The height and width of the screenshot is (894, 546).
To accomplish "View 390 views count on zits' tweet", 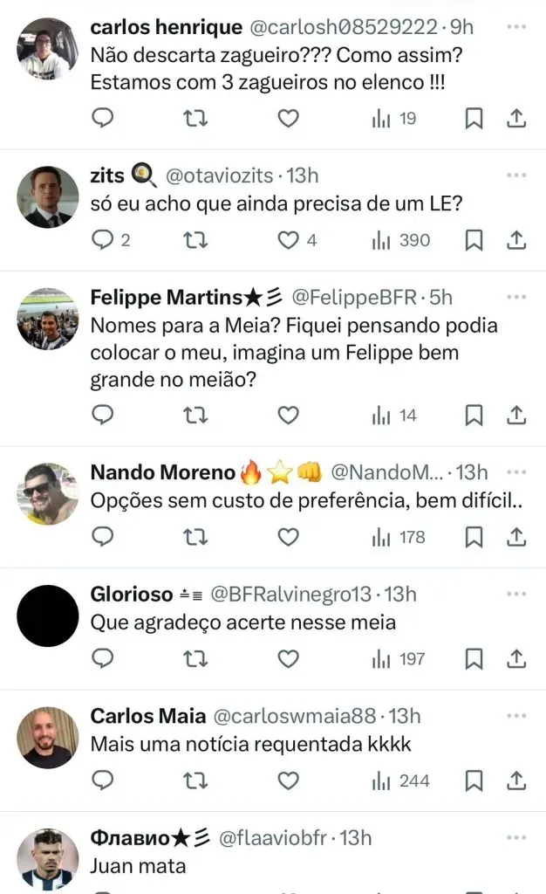I will pos(401,239).
